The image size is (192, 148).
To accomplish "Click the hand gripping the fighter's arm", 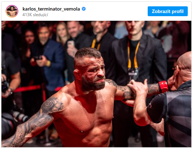I will click(x=137, y=89).
